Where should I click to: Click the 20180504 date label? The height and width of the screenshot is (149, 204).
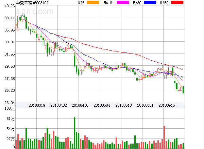pyautogui.click(x=102, y=105)
